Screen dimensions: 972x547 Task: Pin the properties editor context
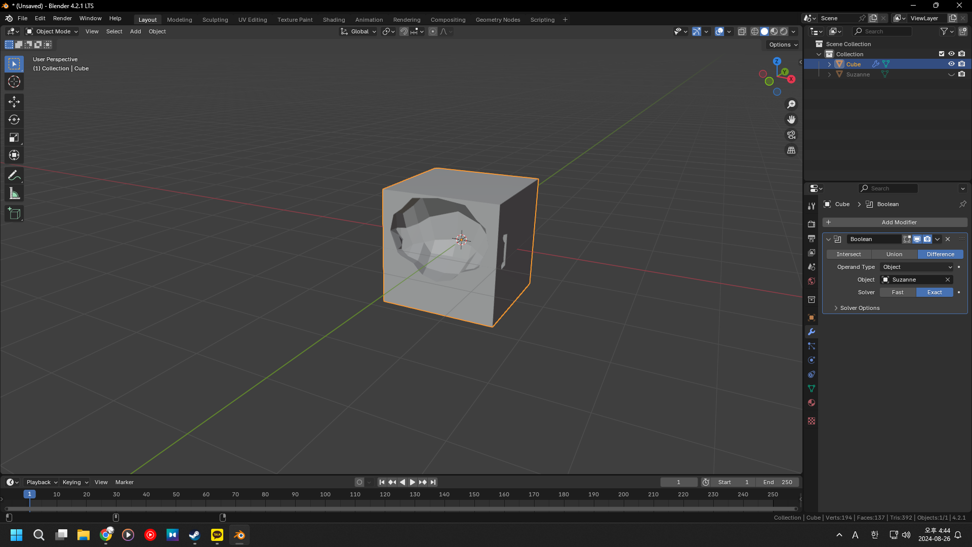[x=962, y=204]
